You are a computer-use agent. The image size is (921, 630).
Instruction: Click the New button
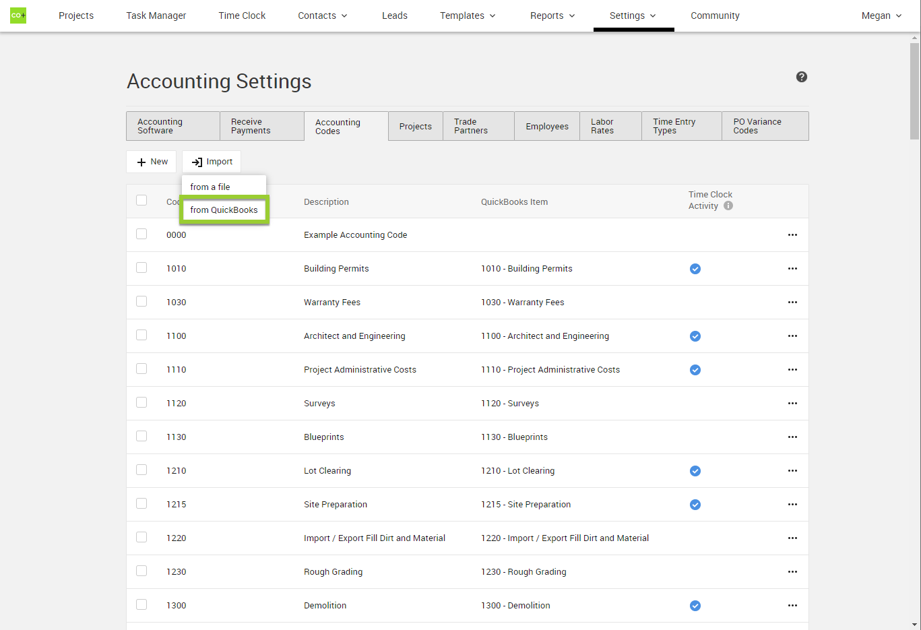coord(152,162)
